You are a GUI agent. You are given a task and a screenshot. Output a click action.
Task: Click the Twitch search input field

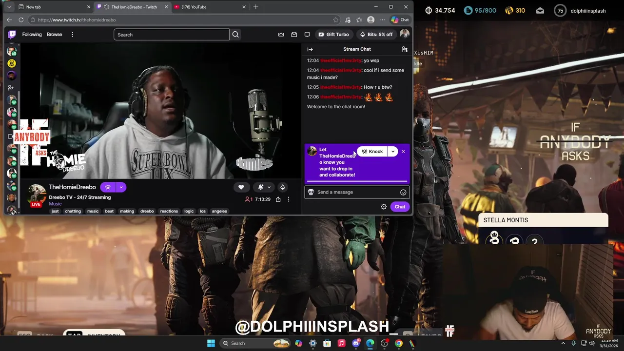(x=172, y=35)
